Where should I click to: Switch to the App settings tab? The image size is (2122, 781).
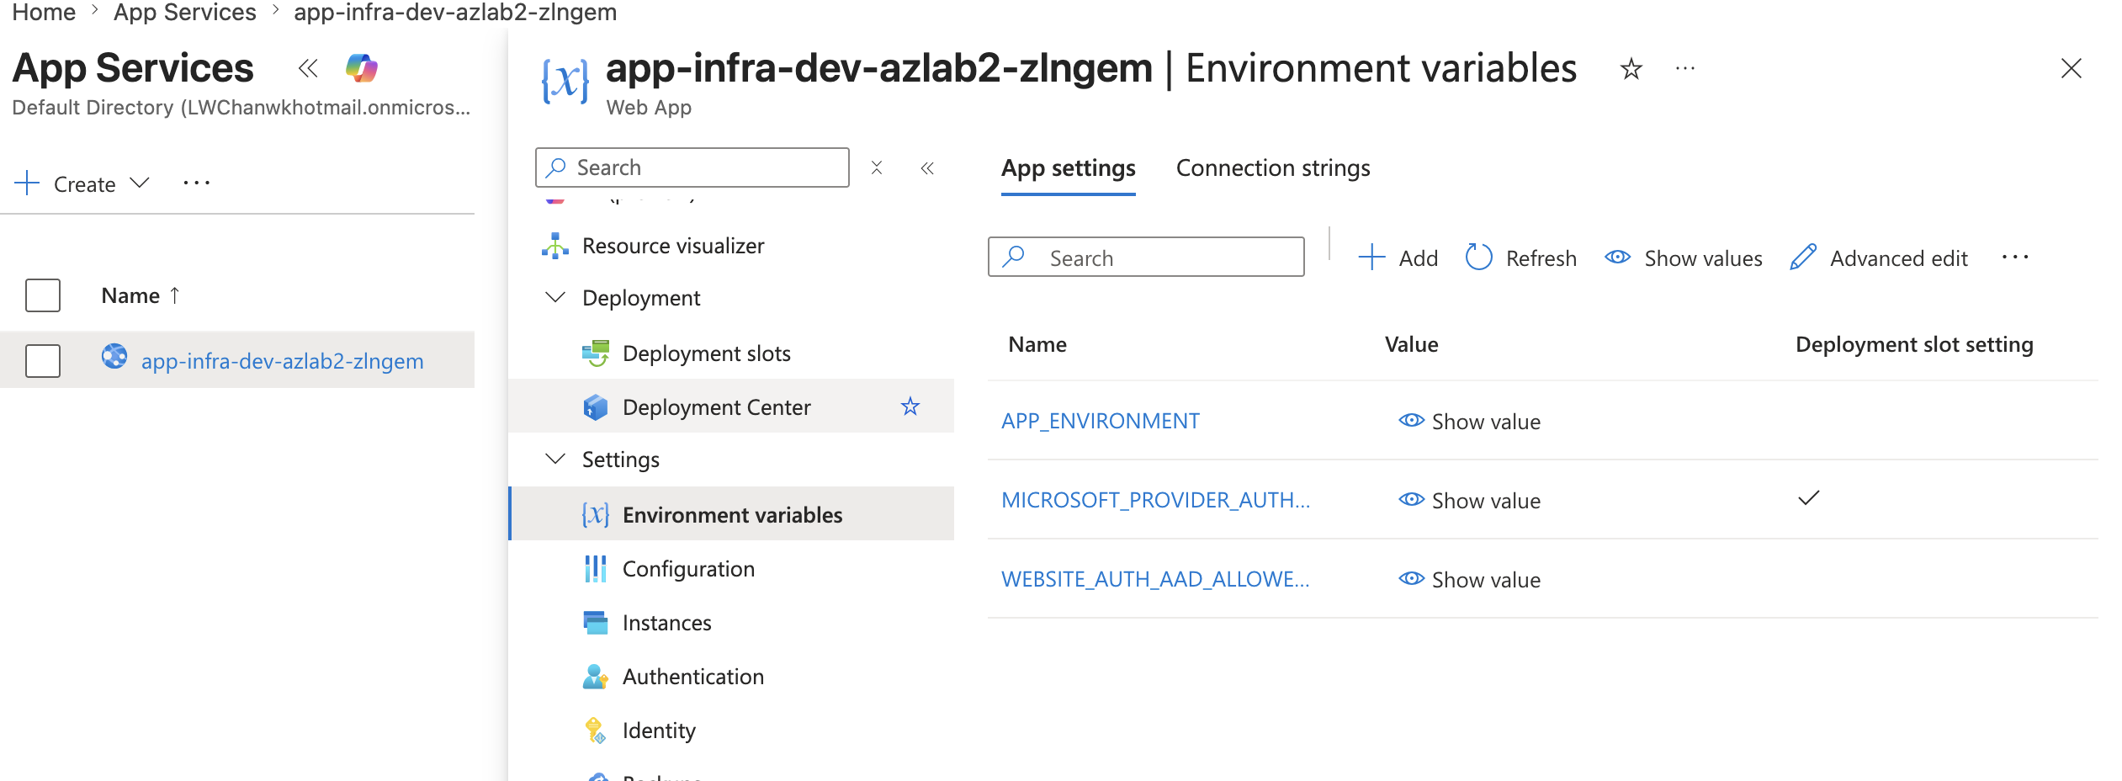(x=1069, y=168)
